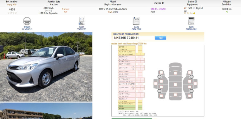Click the CARS CALCULATOR label

click(191, 28)
